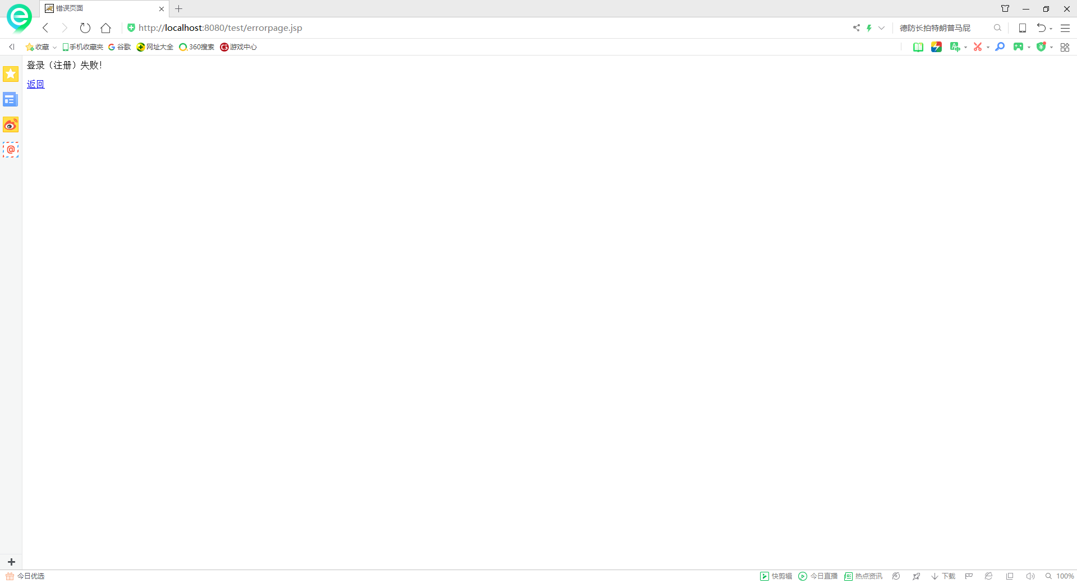
Task: Open the 今日直播 status bar item
Action: tap(818, 576)
